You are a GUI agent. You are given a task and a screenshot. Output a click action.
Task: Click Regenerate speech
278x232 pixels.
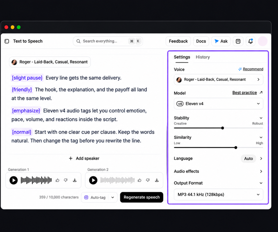142,197
